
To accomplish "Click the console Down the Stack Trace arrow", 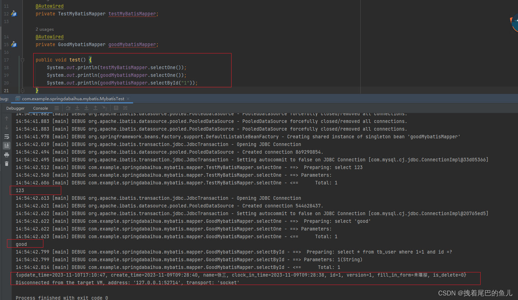I will (x=7, y=127).
